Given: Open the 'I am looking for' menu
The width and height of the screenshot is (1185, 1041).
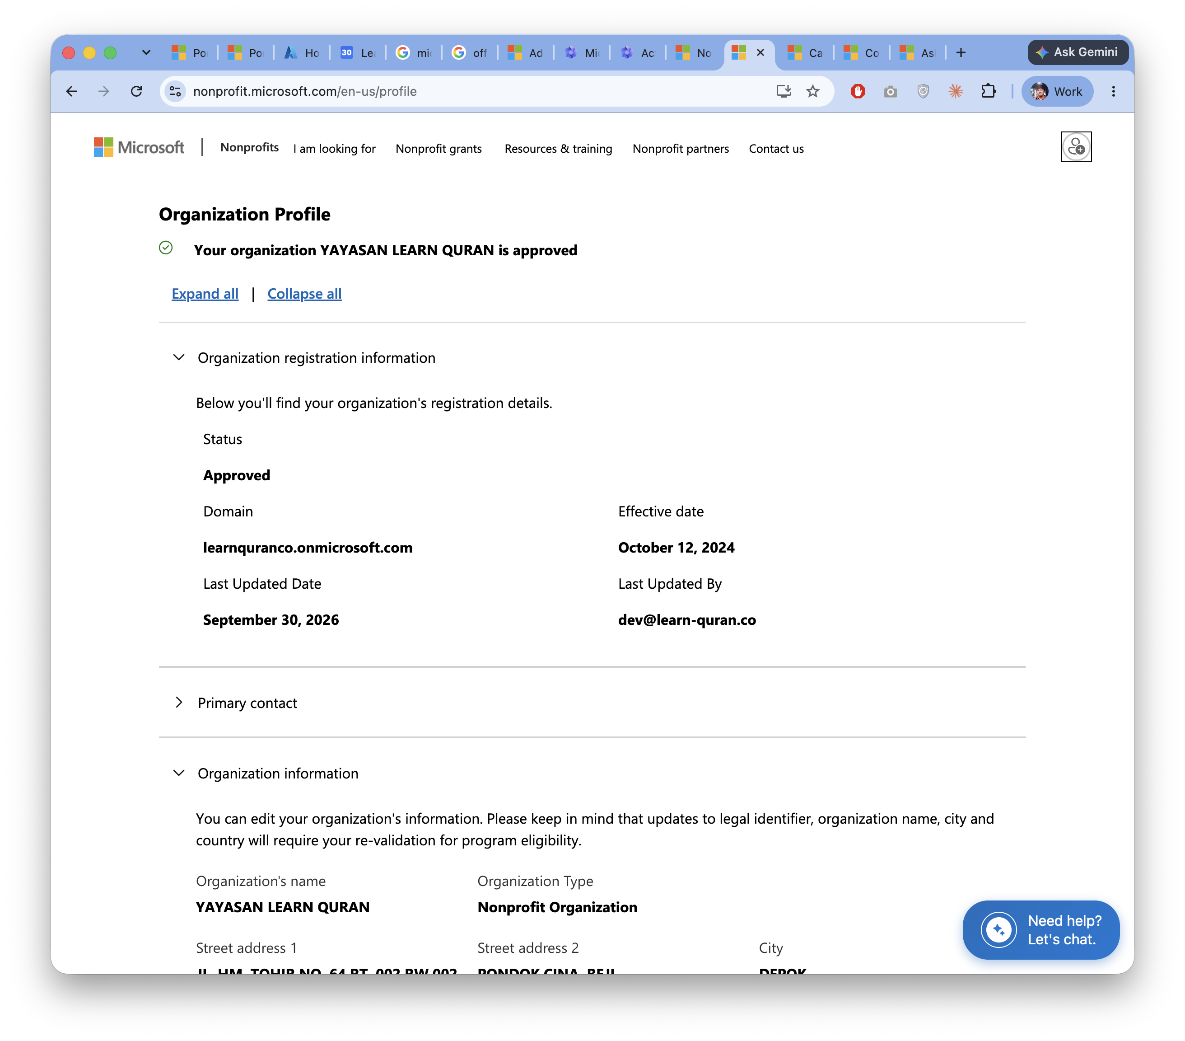Looking at the screenshot, I should coord(335,149).
